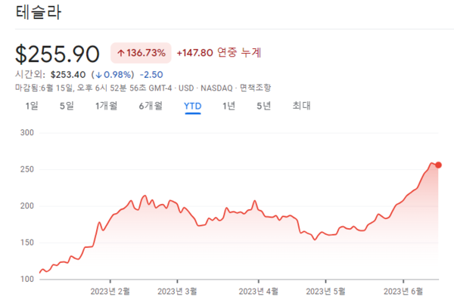Click the 2023년 5월 axis label
Image resolution: width=454 pixels, height=306 pixels.
pos(325,291)
